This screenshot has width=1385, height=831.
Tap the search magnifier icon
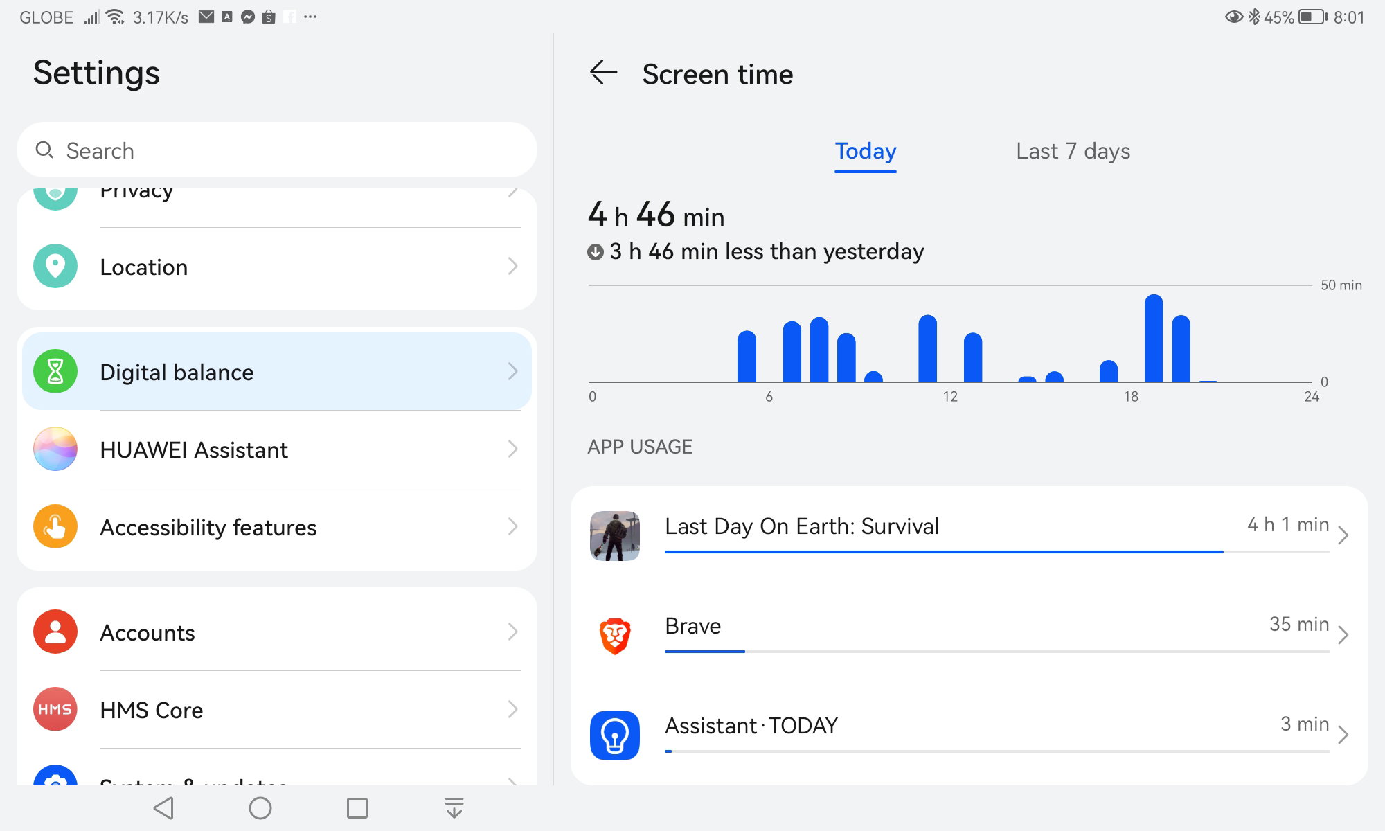coord(44,150)
